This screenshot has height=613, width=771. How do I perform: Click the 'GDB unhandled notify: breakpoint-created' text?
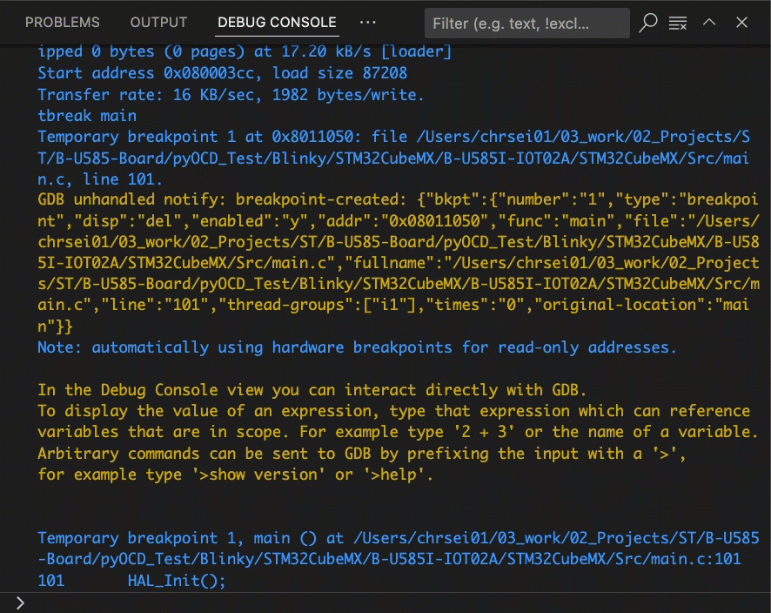click(x=220, y=199)
